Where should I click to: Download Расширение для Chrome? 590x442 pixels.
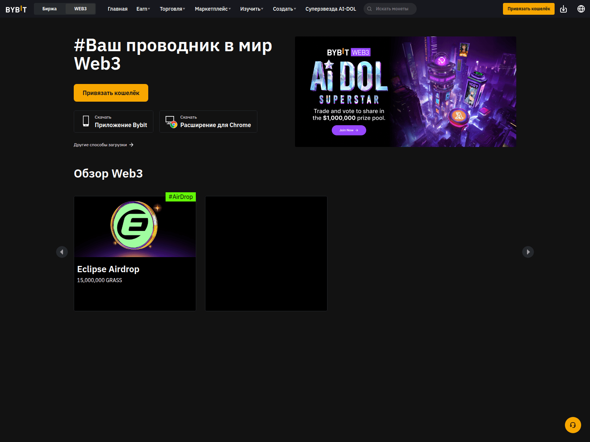[208, 122]
